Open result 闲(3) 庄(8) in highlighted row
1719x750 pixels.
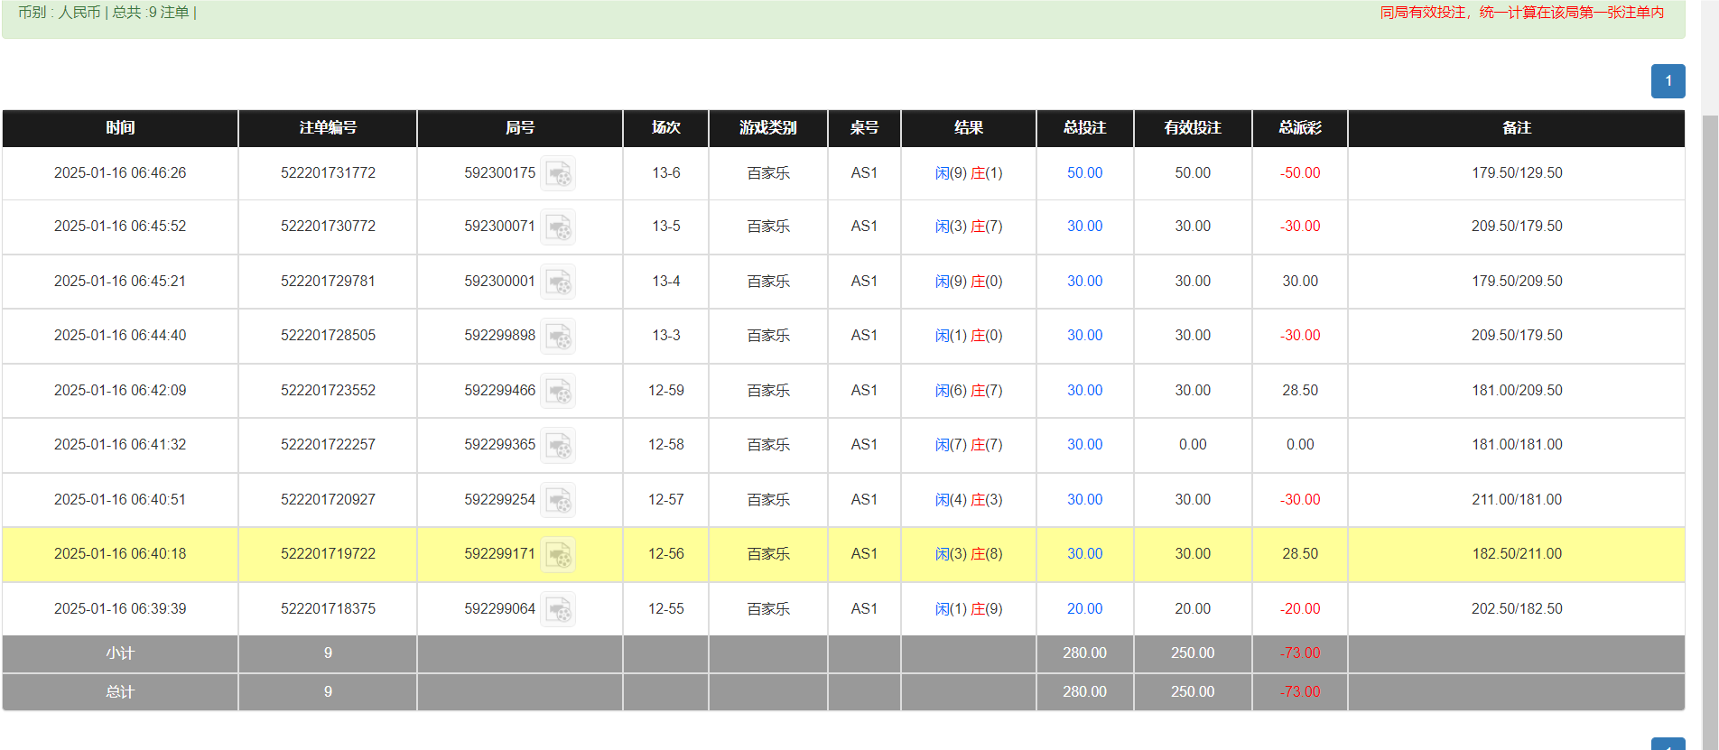968,554
